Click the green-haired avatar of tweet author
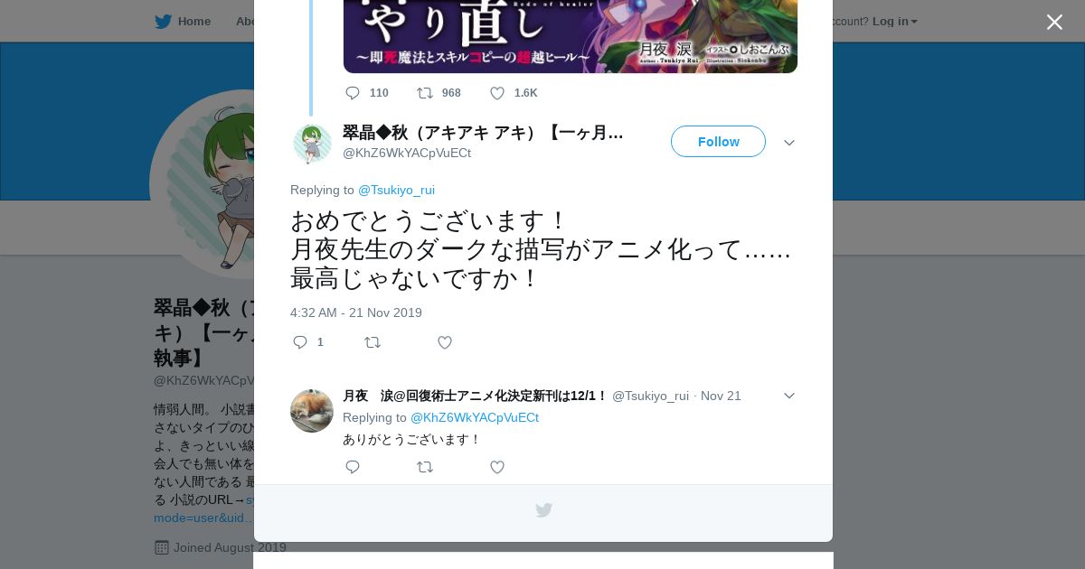 point(312,144)
